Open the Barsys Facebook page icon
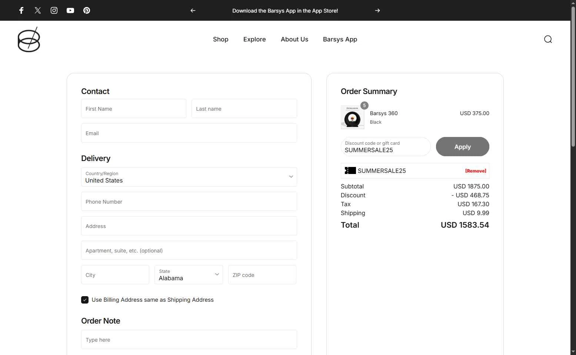The width and height of the screenshot is (576, 355). point(21,10)
